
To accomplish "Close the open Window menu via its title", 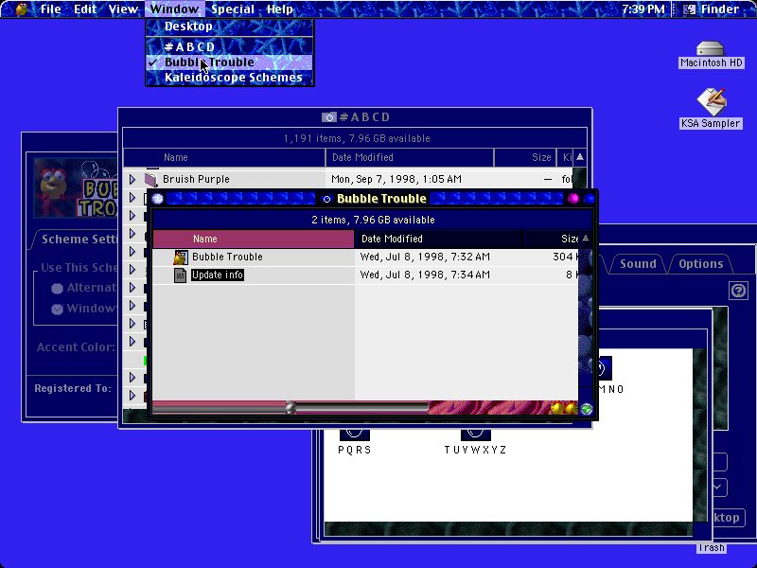I will pos(174,9).
